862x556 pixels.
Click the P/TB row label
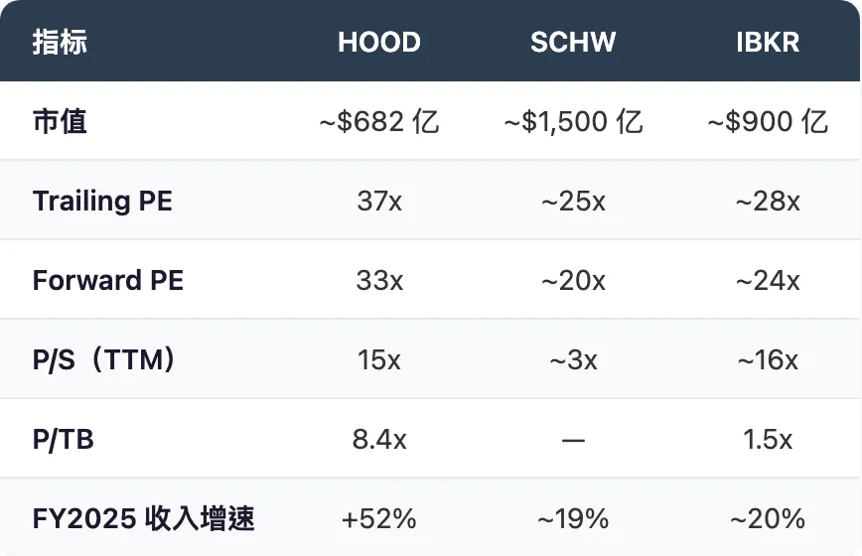point(63,439)
